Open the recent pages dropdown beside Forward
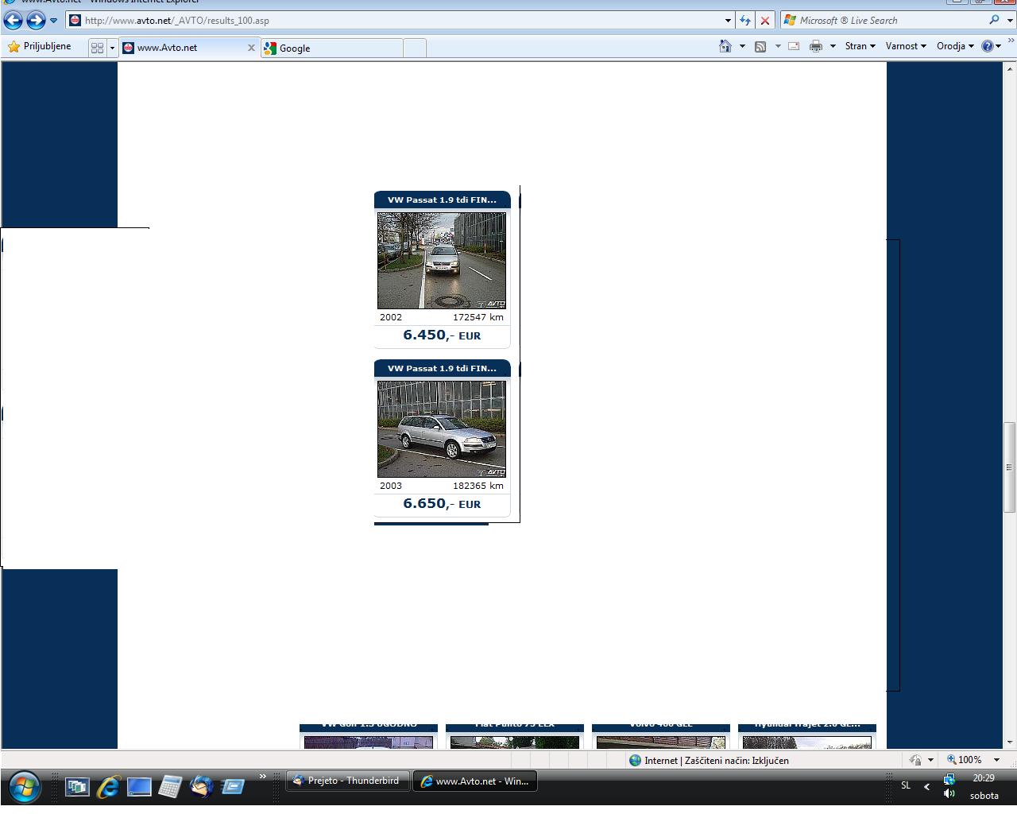The width and height of the screenshot is (1017, 814). [x=53, y=21]
